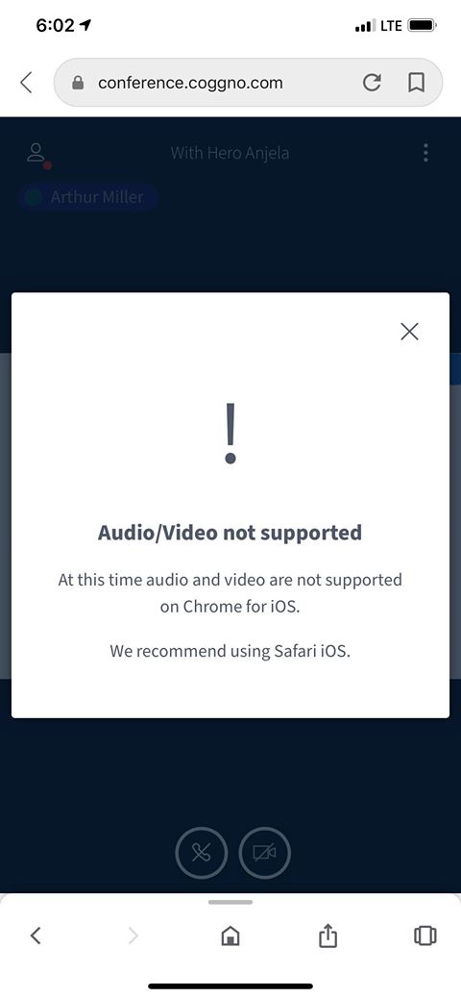Viewport: 461px width, 998px height.
Task: Bookmark this page using the bookmark icon
Action: 416,82
